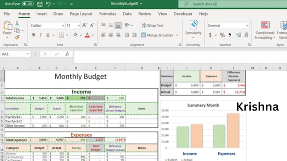Open the Borders dropdown arrow

click(67, 35)
